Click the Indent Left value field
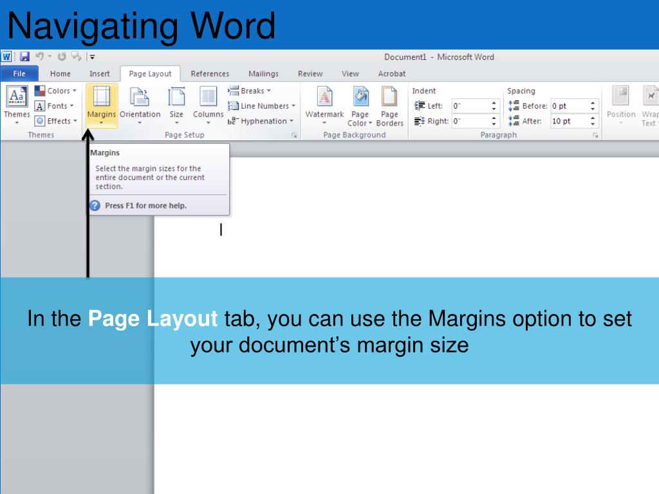Image resolution: width=659 pixels, height=494 pixels. click(470, 106)
